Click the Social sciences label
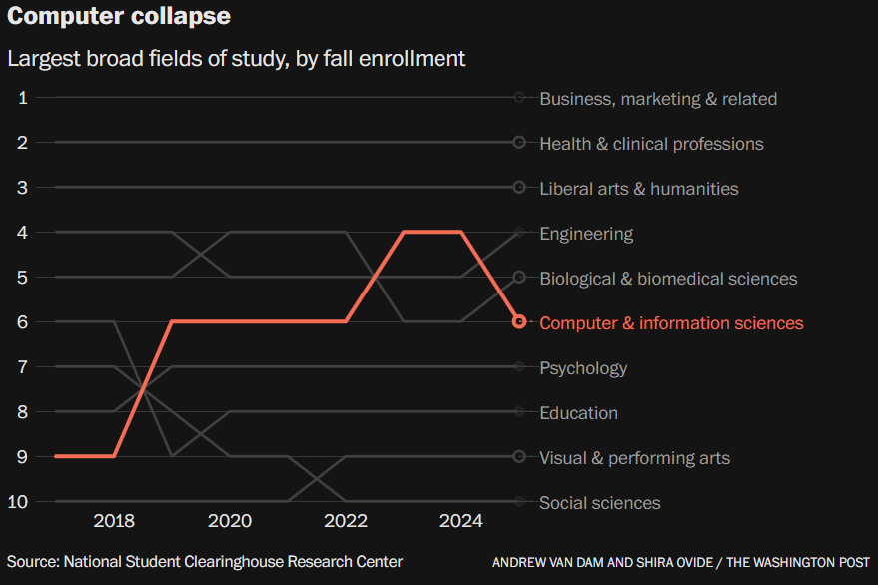878x585 pixels. tap(600, 503)
